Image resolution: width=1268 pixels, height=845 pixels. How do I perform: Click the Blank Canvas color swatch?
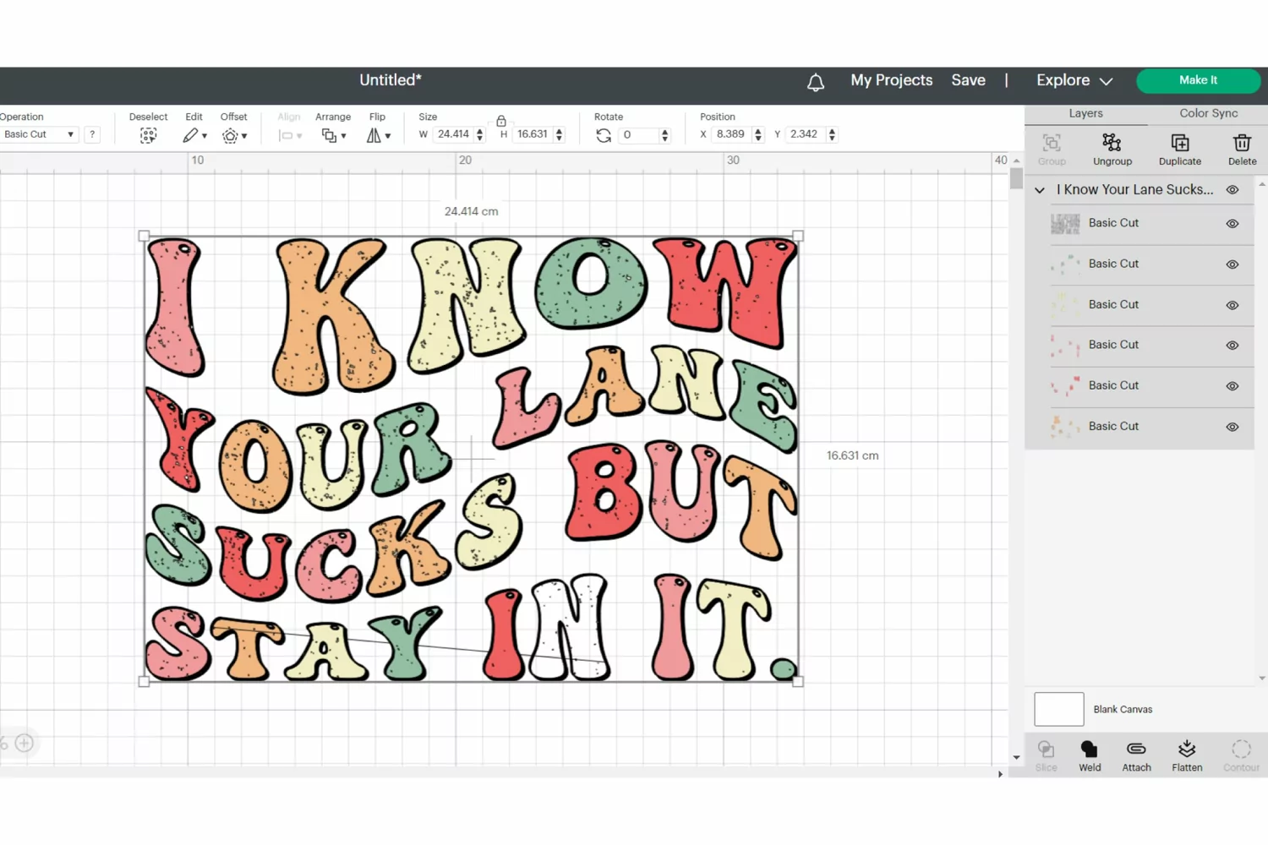tap(1059, 709)
